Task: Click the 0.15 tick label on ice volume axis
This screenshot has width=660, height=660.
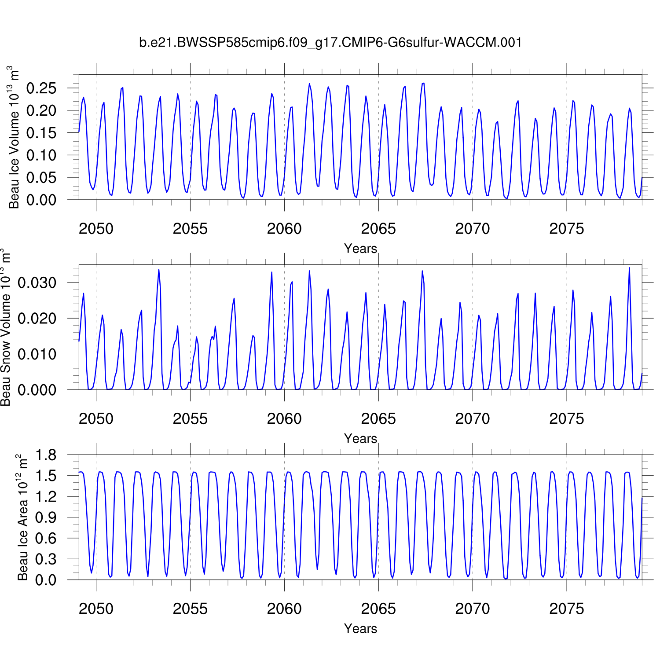Action: click(x=41, y=133)
